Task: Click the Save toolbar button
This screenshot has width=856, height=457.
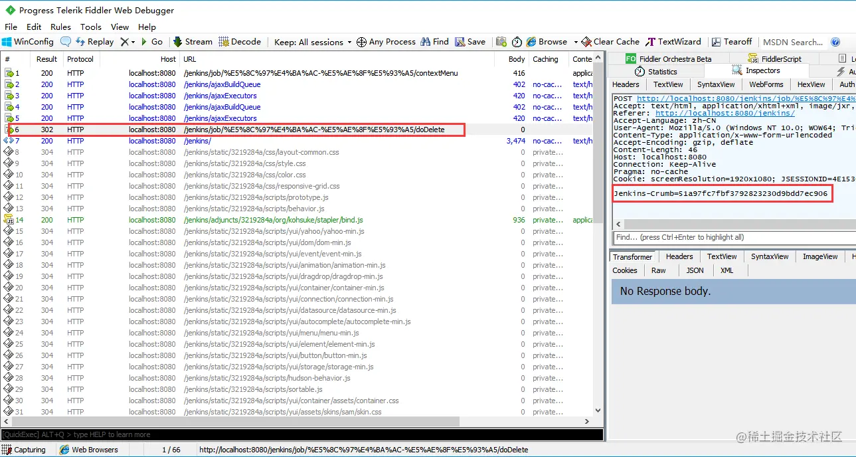Action: 470,41
